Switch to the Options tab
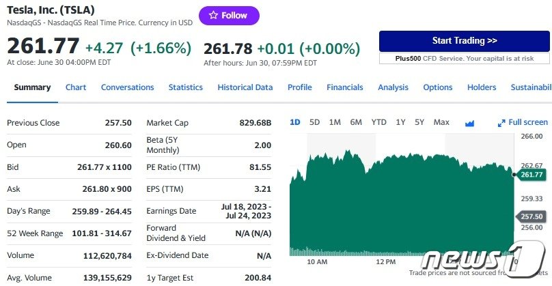 coord(437,87)
